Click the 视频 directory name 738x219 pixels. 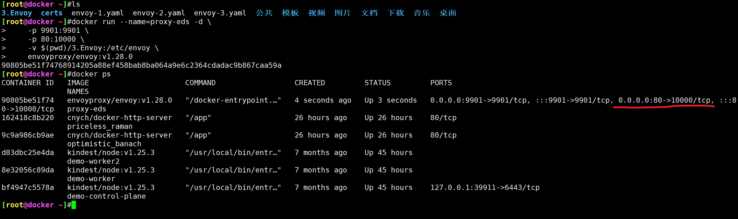(x=317, y=13)
